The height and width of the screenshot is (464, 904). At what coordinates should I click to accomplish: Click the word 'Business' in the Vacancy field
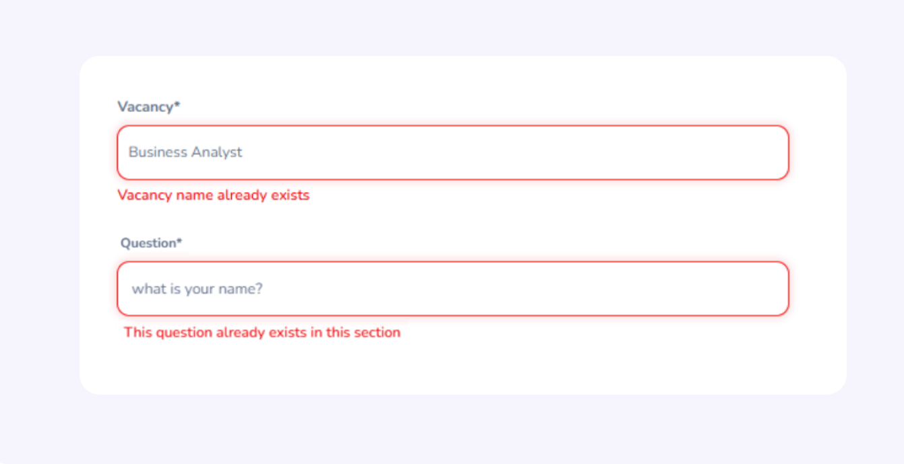point(158,152)
